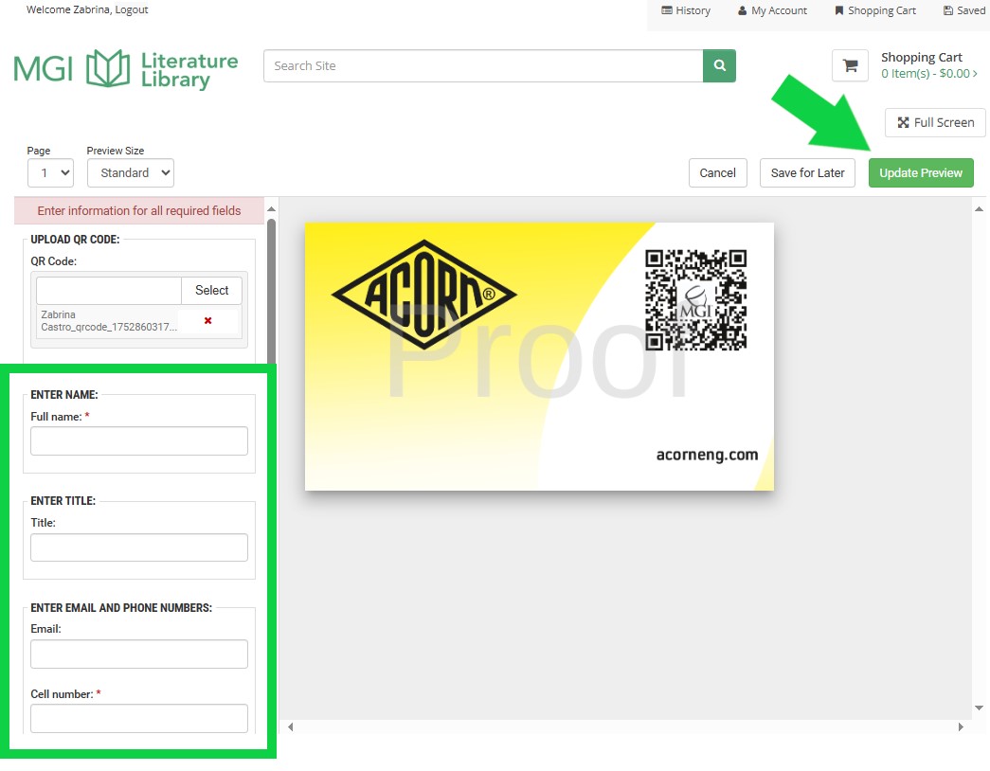Open My Account menu item
The width and height of the screenshot is (990, 771).
click(772, 10)
